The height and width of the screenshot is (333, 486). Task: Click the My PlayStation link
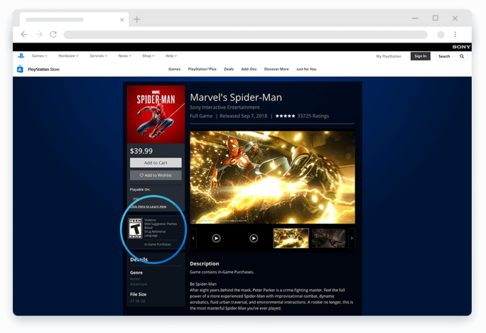(388, 56)
